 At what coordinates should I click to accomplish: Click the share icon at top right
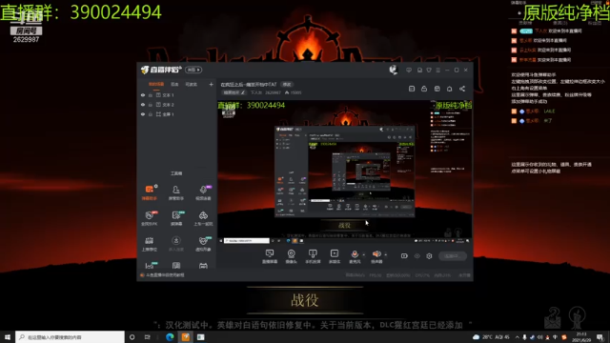[462, 89]
